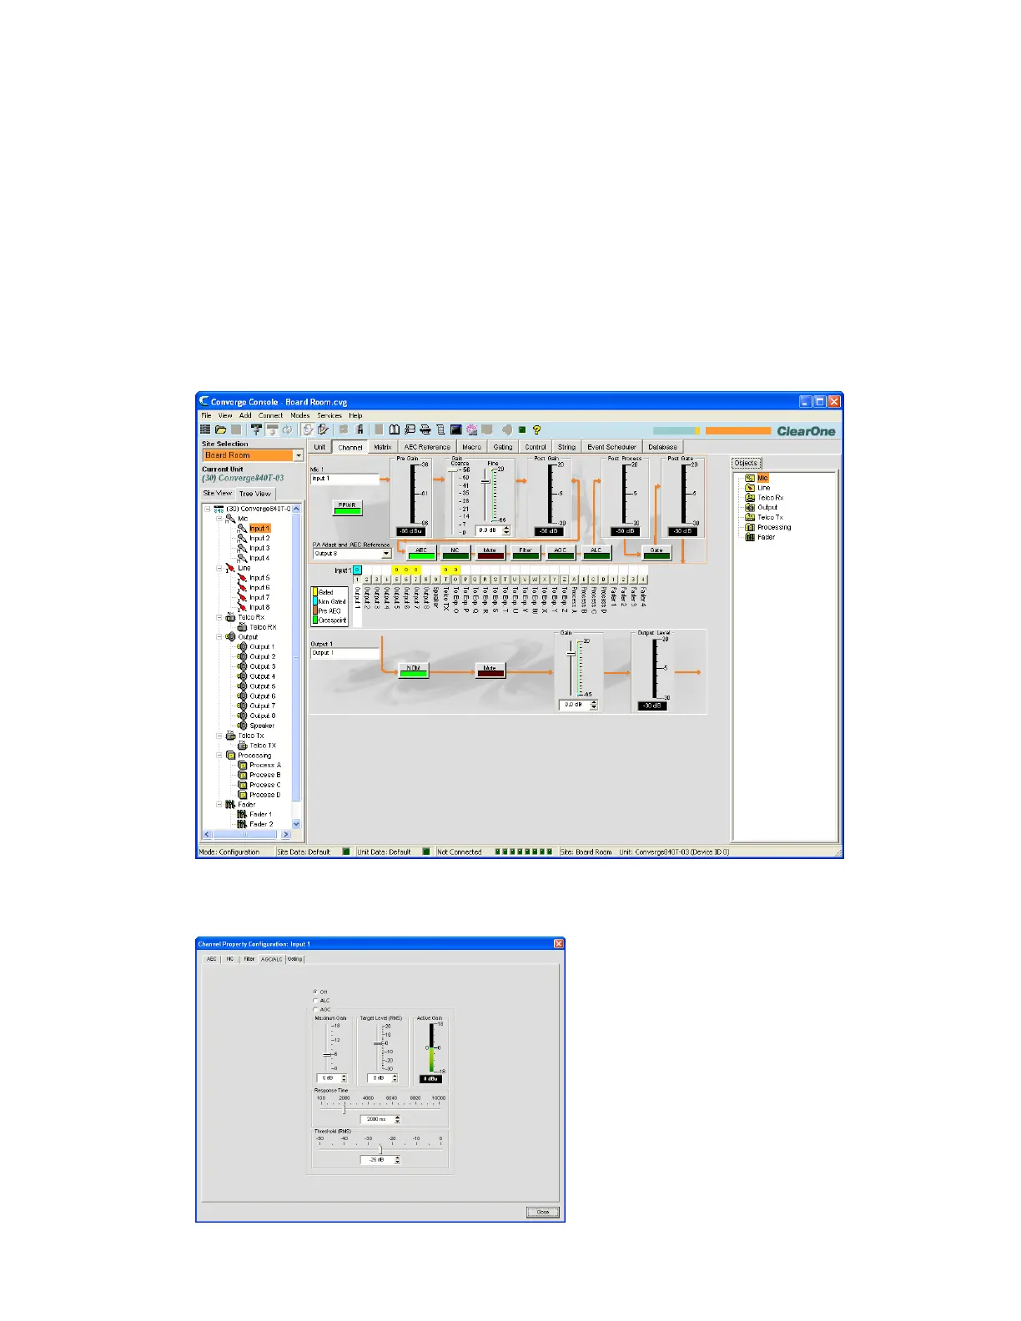Select the Line icon in the Objects panel
Viewport: 1021px width, 1321px height.
pos(750,488)
